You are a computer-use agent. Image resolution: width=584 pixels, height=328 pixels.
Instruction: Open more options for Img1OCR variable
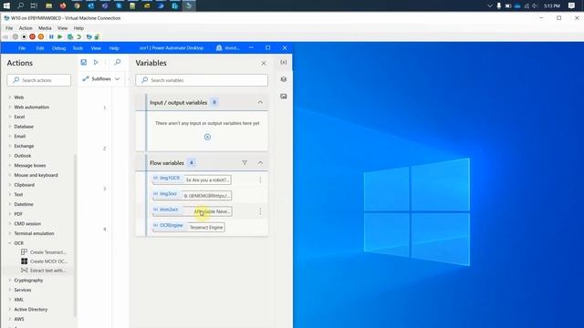tap(260, 180)
